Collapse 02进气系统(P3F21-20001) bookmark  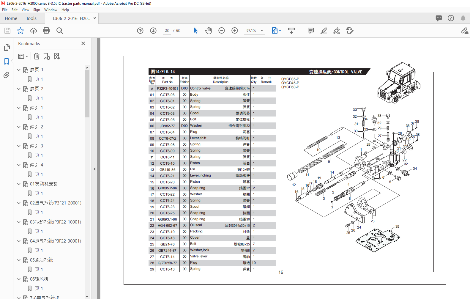pos(19,203)
